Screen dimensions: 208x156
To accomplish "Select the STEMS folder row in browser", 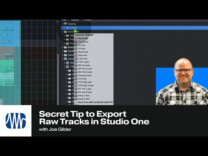I will point(134,28).
